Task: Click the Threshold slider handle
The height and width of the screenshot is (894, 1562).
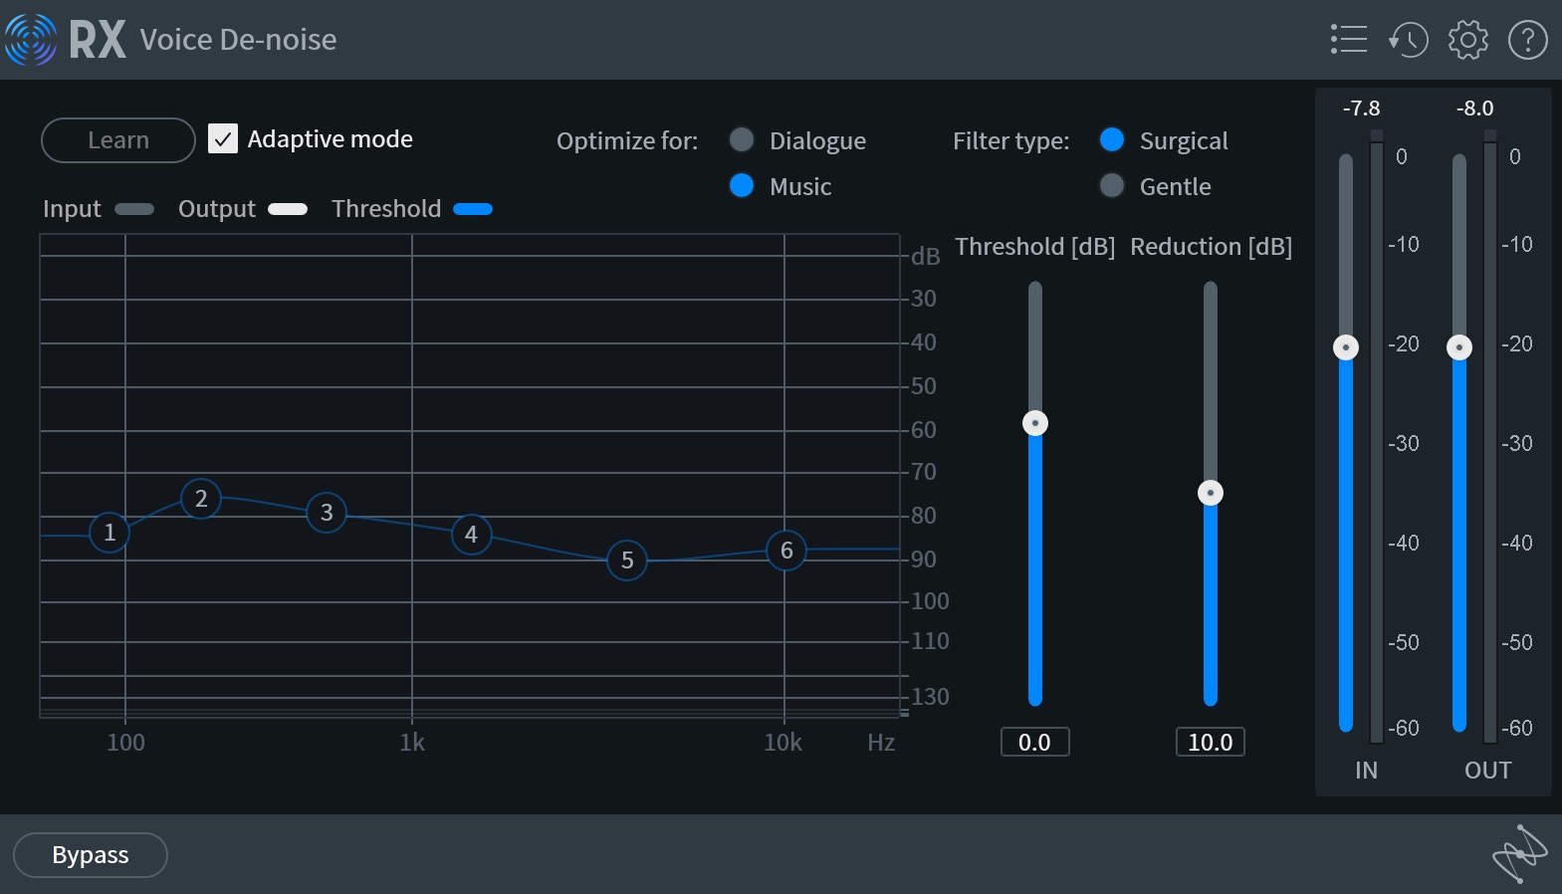Action: pyautogui.click(x=1035, y=423)
